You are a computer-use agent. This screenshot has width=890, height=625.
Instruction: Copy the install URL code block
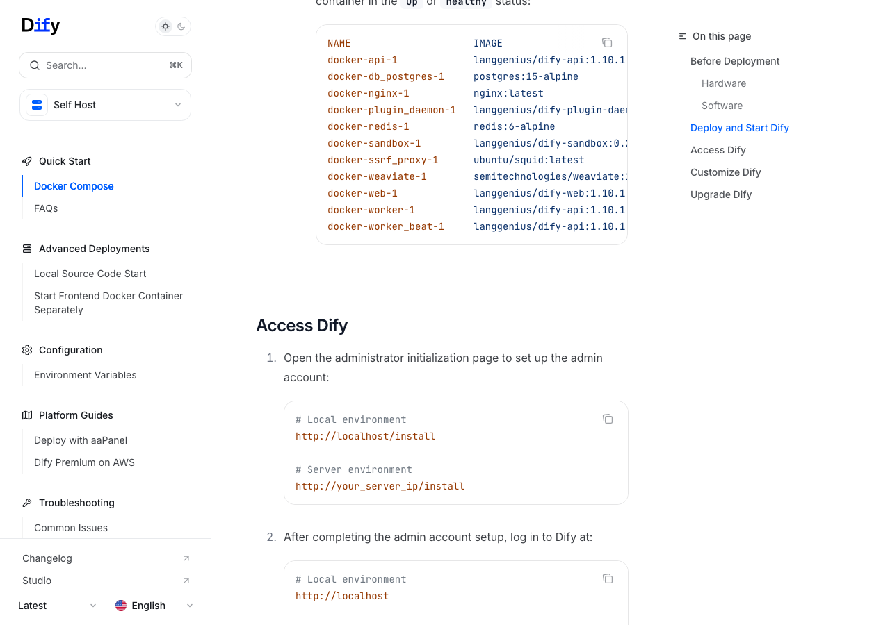(x=608, y=419)
